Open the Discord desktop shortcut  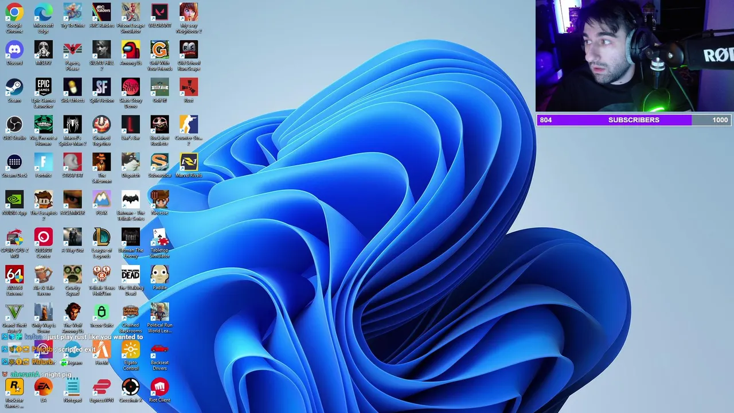click(14, 49)
